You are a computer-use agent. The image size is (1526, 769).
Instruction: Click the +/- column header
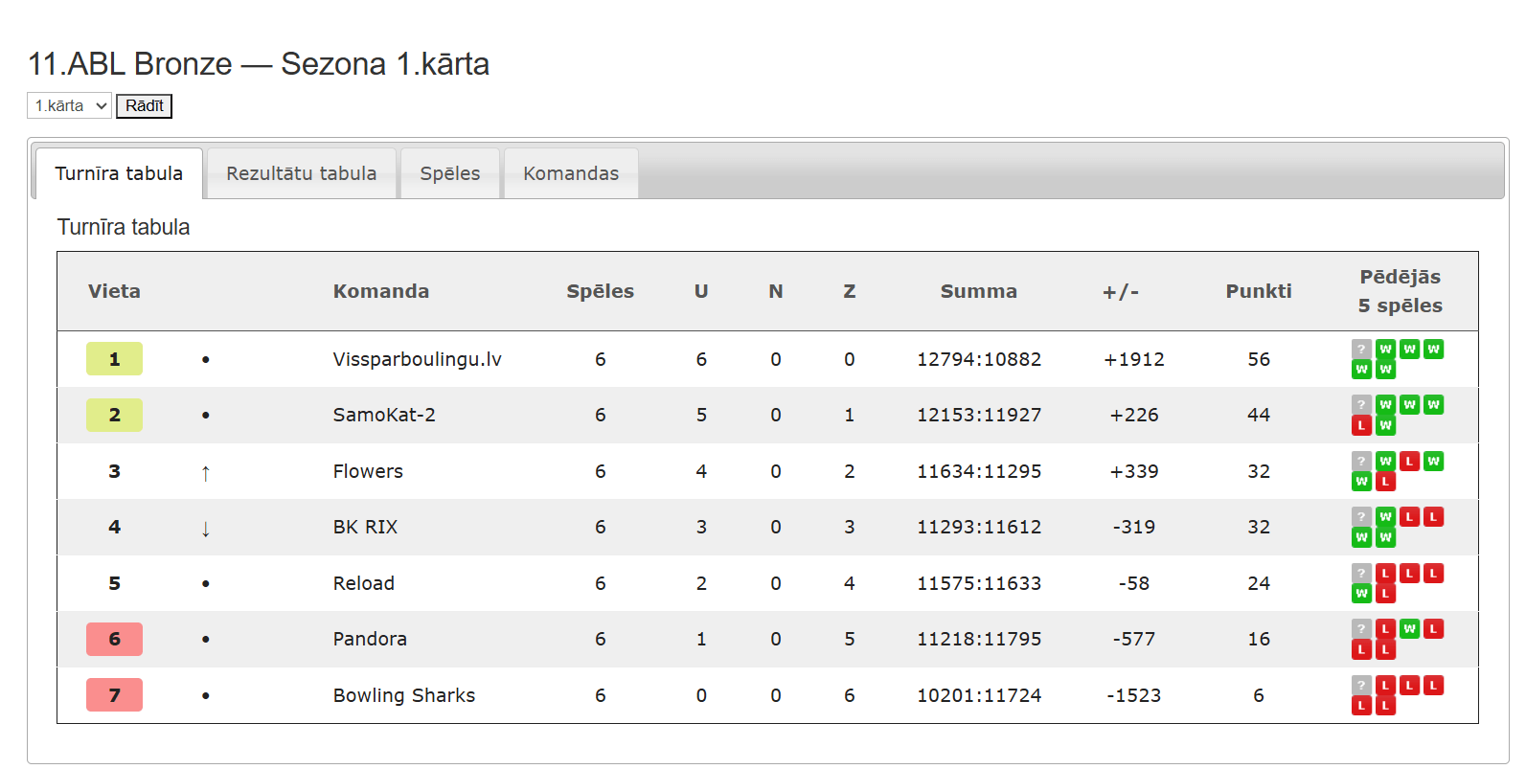pos(1121,291)
